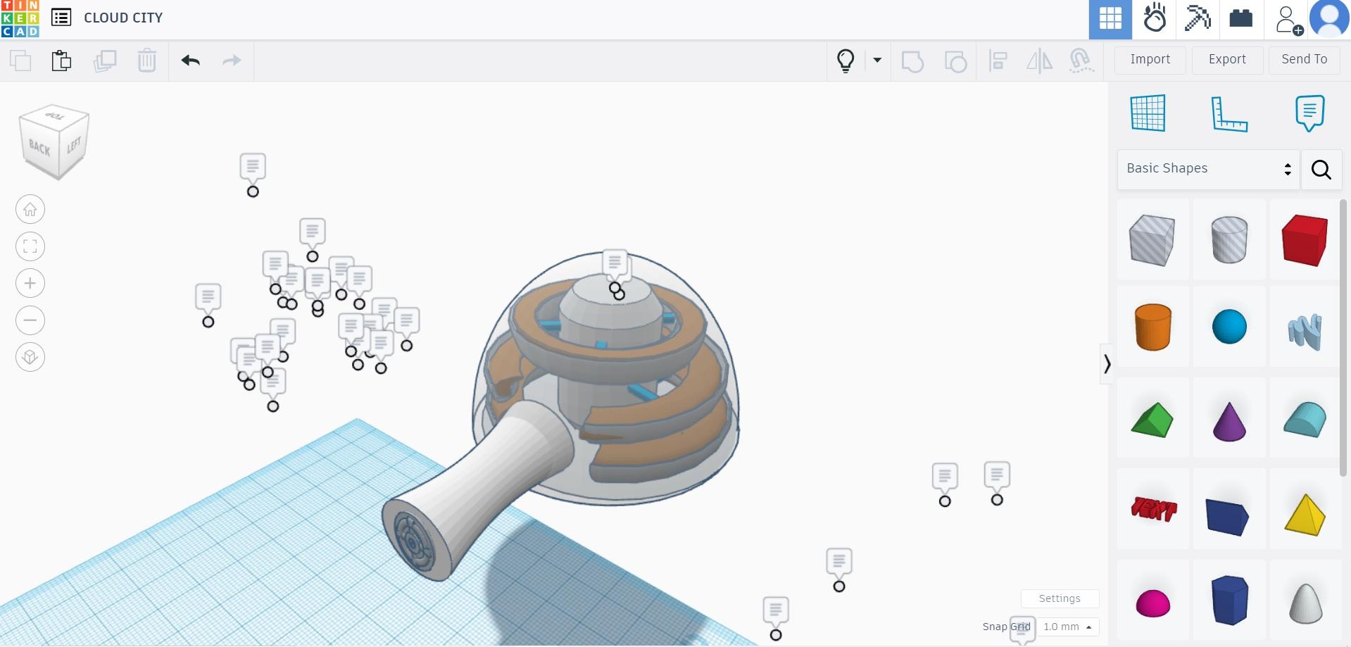This screenshot has height=647, width=1351.
Task: Open the Basic Shapes category dropdown
Action: tap(1208, 169)
